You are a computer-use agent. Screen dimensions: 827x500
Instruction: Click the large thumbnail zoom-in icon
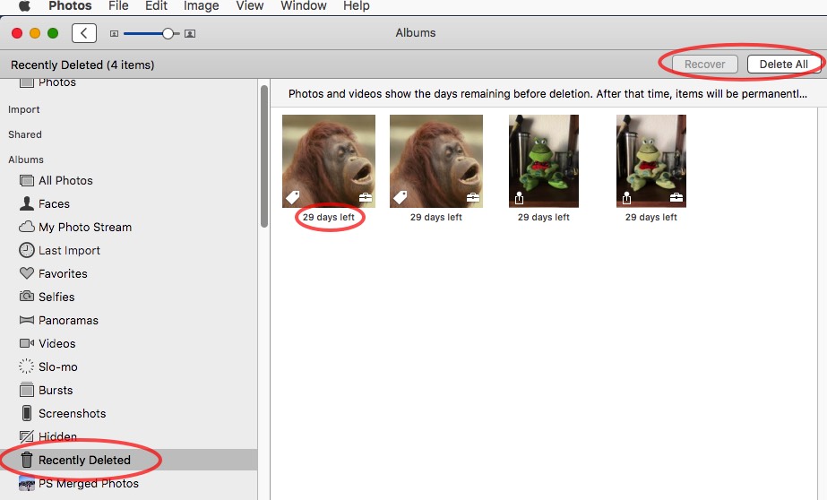190,34
